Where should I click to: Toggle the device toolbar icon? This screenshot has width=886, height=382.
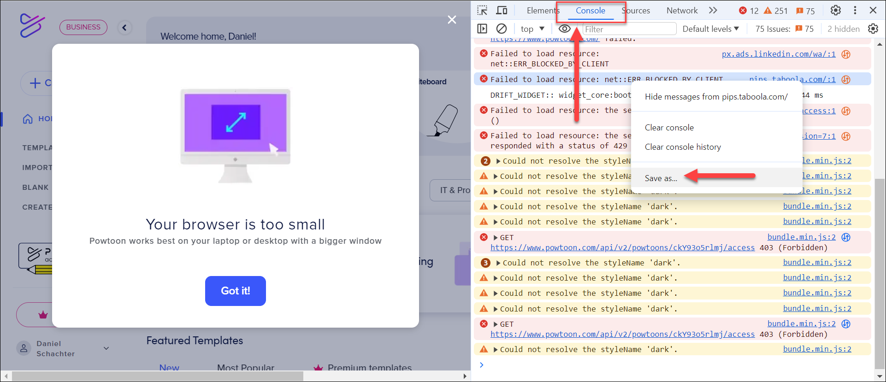(x=502, y=10)
